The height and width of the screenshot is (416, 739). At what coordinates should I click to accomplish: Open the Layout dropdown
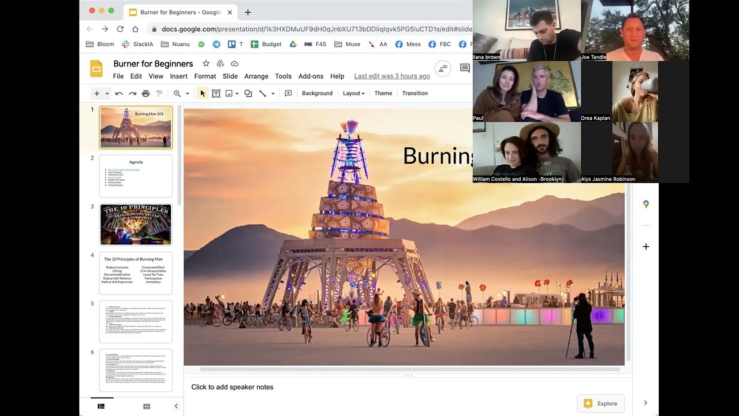coord(353,94)
